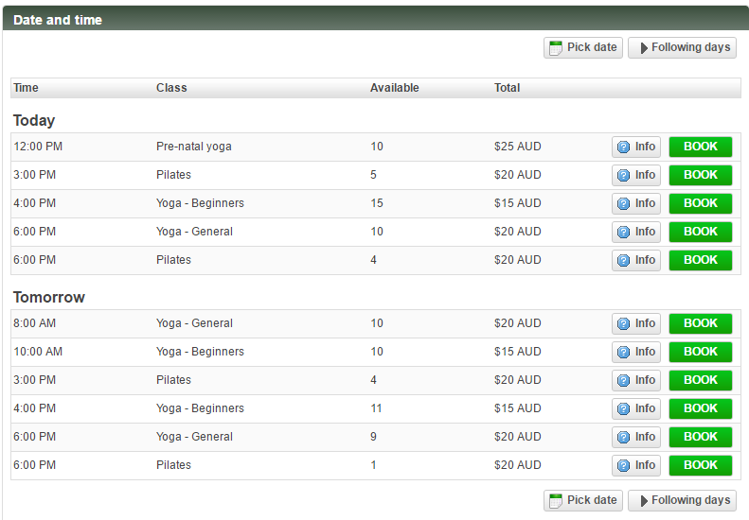The image size is (749, 520).
Task: Open Info for tomorrow's 3:00 PM Pilates
Action: click(636, 380)
